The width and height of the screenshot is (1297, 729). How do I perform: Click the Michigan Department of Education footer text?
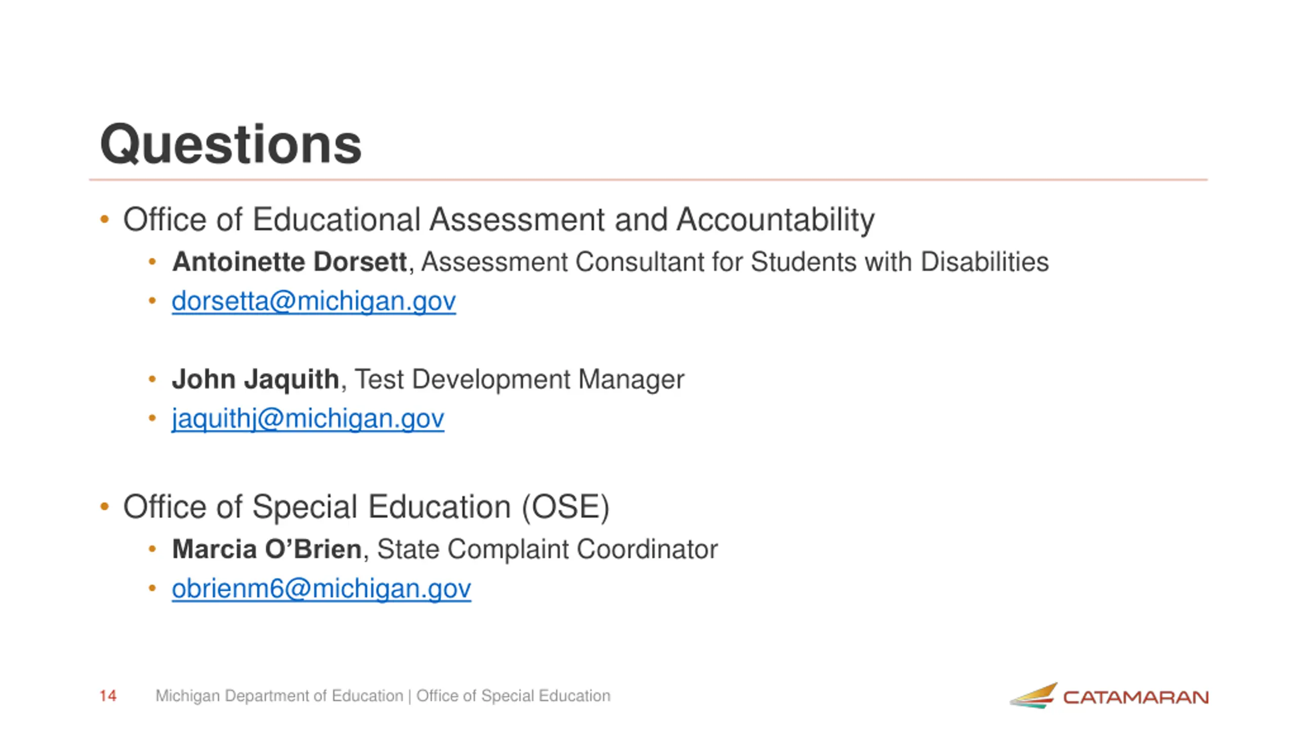pos(279,696)
